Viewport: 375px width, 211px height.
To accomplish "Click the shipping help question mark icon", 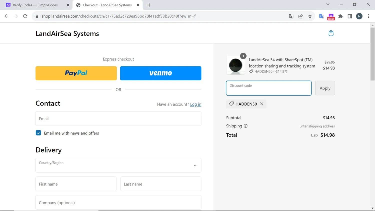I will 245,126.
